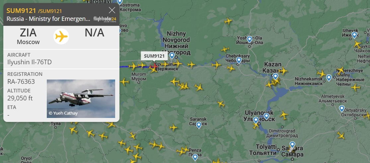Viewport: 370px width, 163px height.
Task: Click the yellow plane icon in circle
Action: [61, 36]
